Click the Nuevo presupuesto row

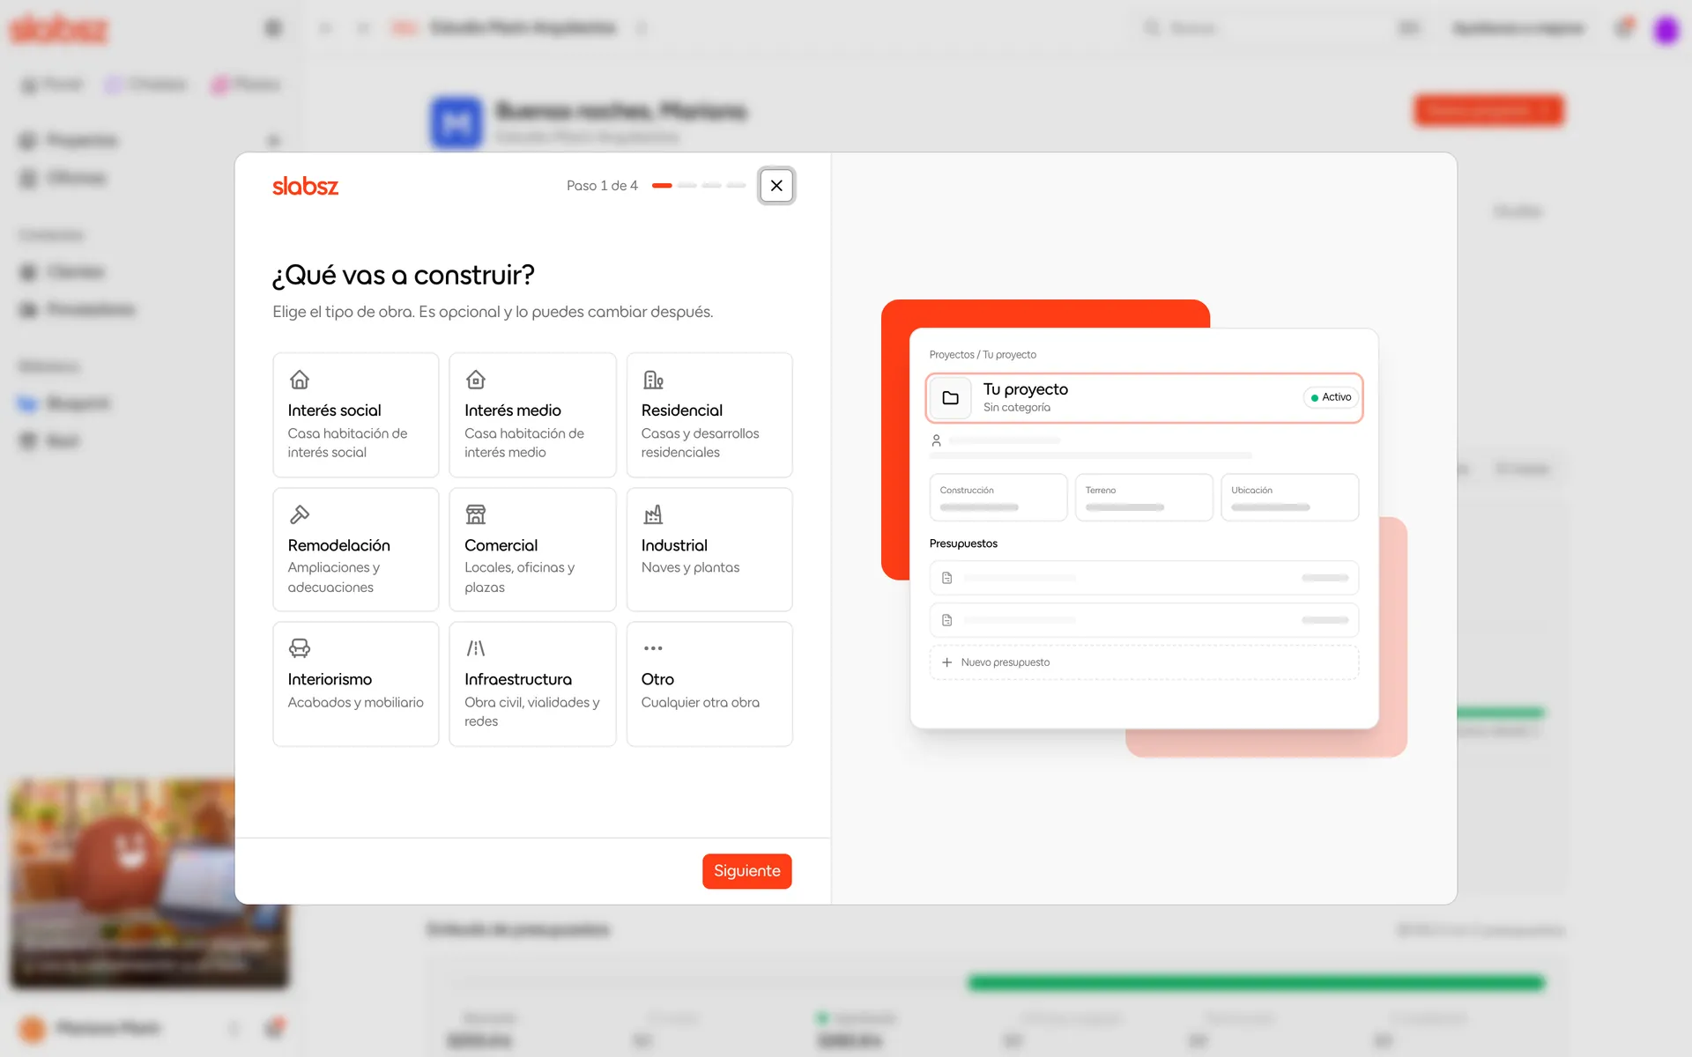1144,662
